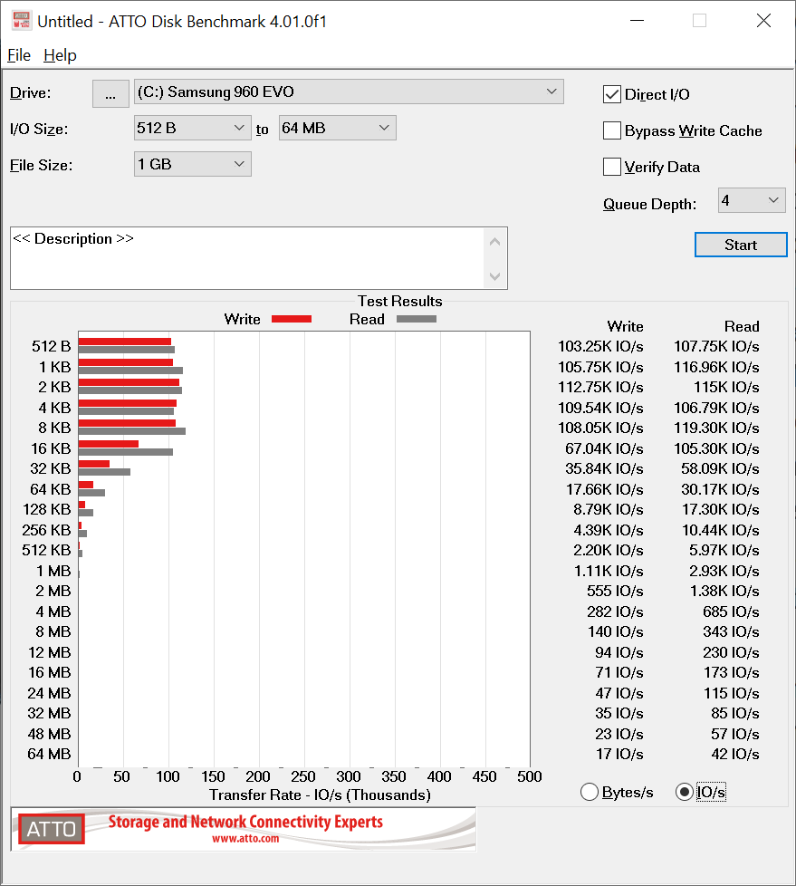The width and height of the screenshot is (796, 886).
Task: Click the www.atto.com link in banner
Action: click(x=245, y=839)
